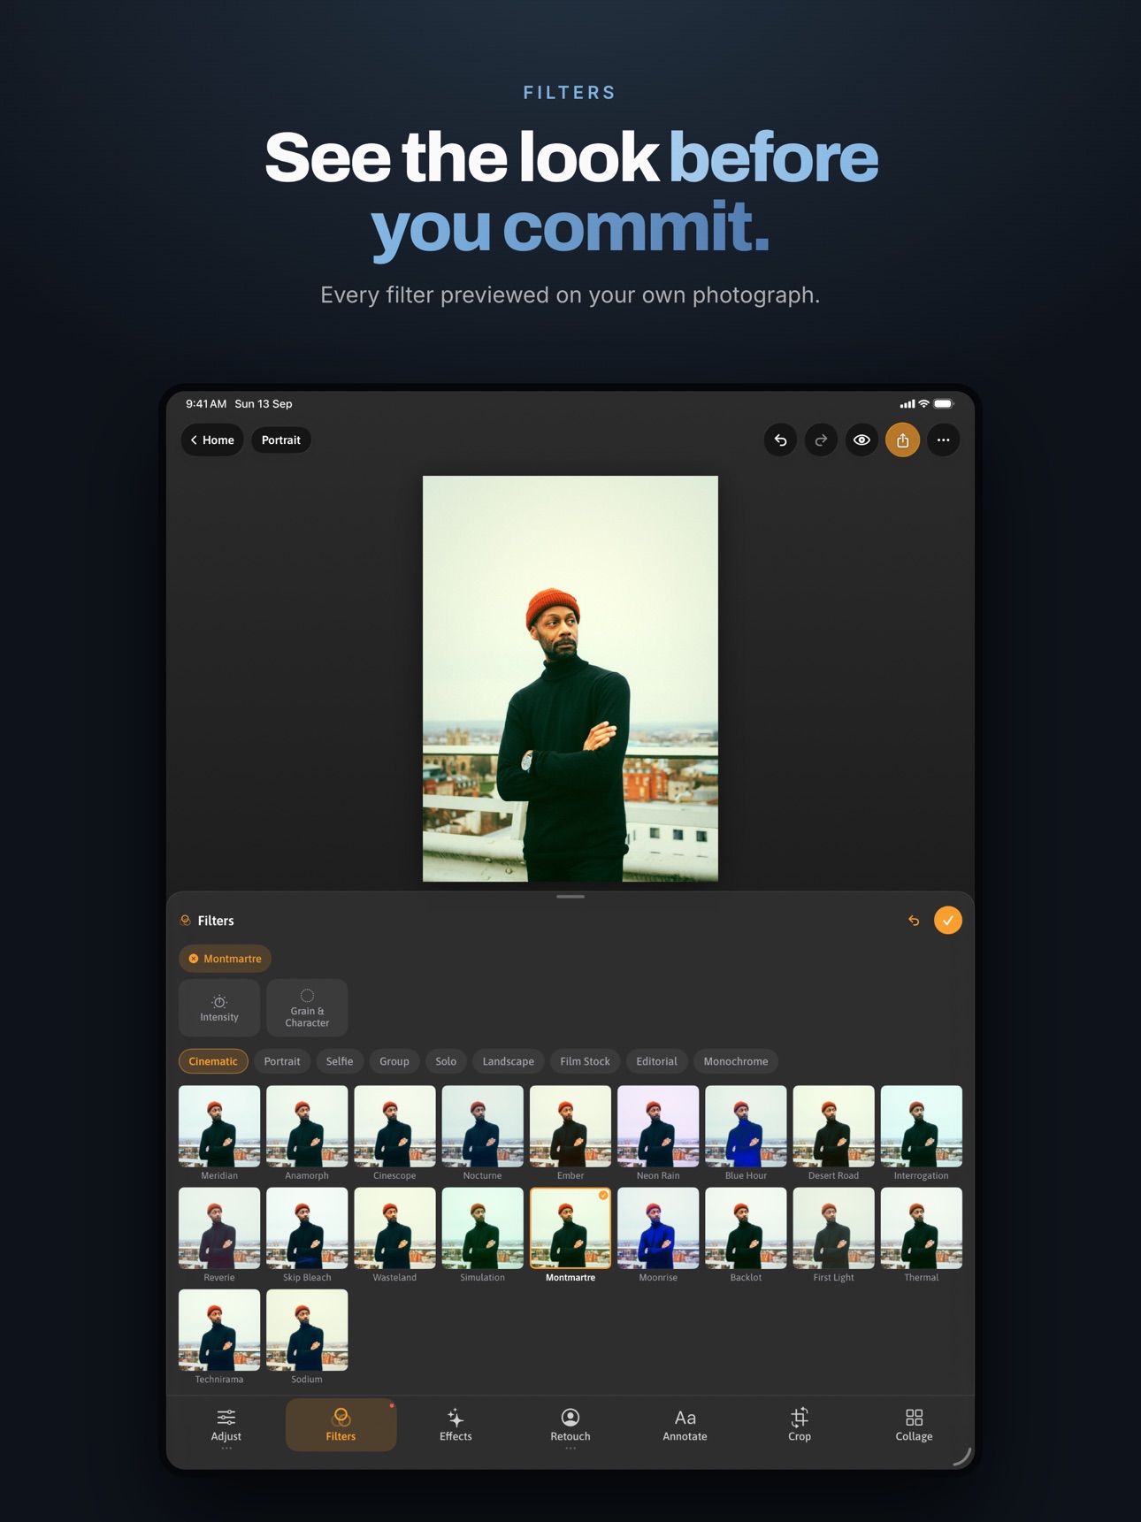Switch to the Crop tool

coord(800,1425)
